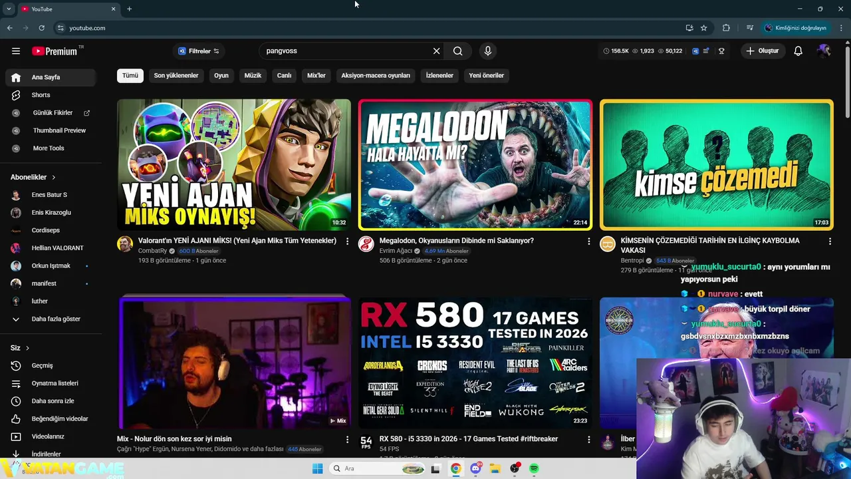Select the Oyun chip
851x479 pixels.
[x=221, y=75]
